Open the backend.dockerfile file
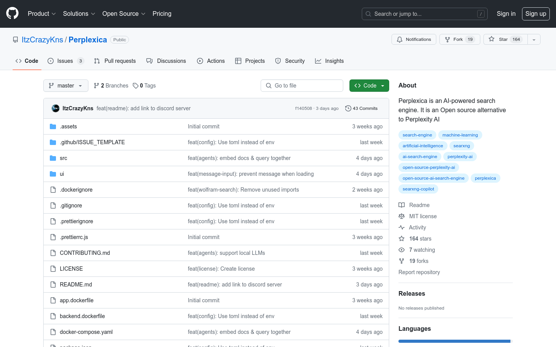 [x=82, y=316]
